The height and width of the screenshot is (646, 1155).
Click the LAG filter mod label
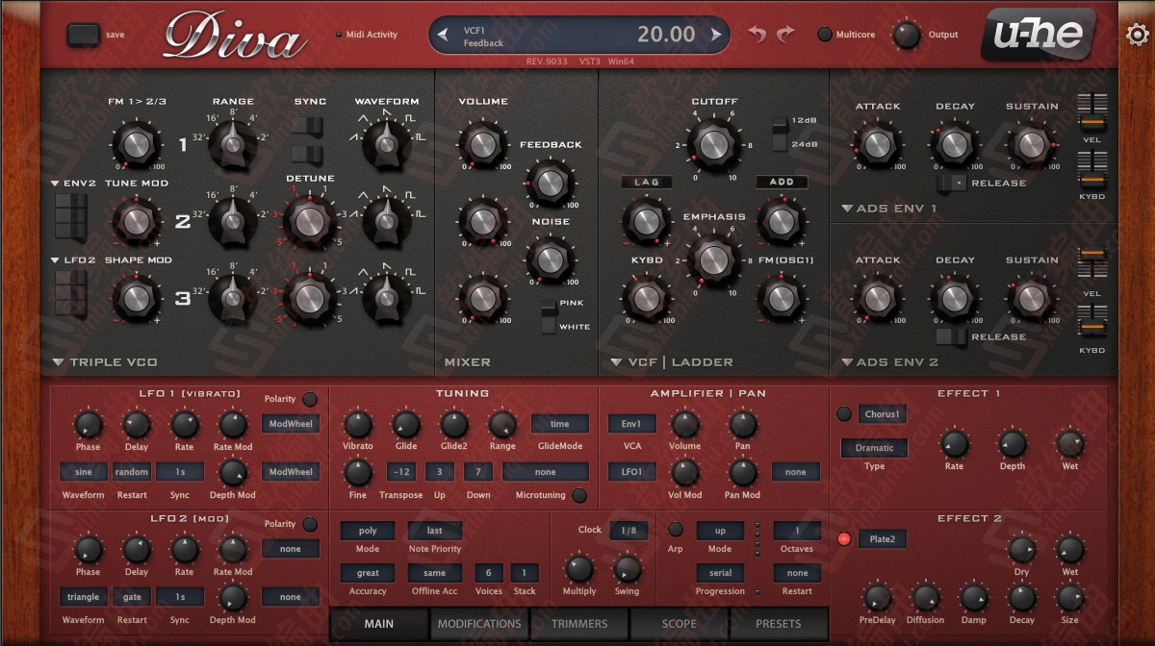pos(646,183)
